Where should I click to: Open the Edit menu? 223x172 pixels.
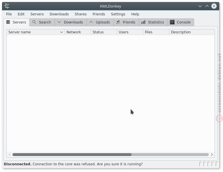pyautogui.click(x=21, y=14)
